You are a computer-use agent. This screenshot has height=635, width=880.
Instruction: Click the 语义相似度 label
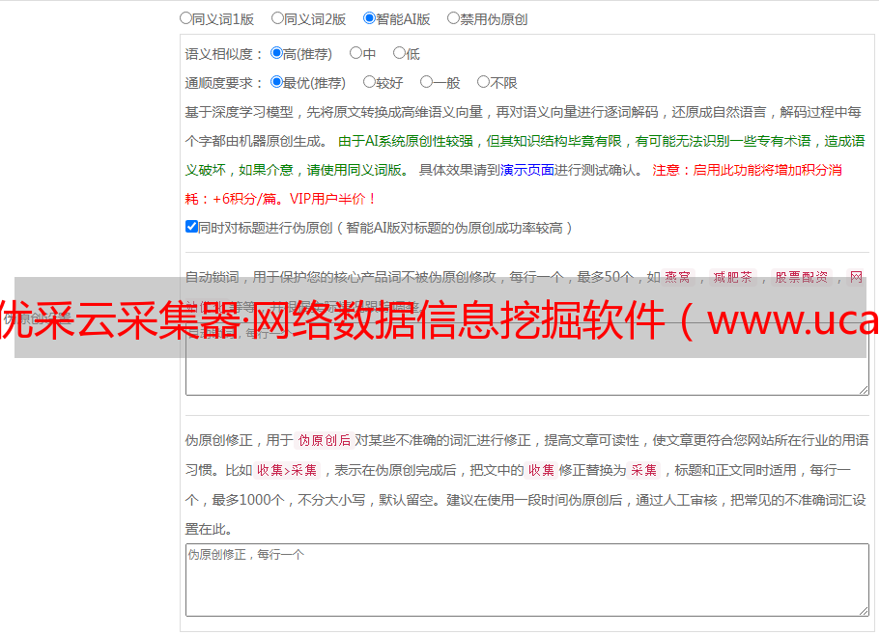click(x=223, y=54)
